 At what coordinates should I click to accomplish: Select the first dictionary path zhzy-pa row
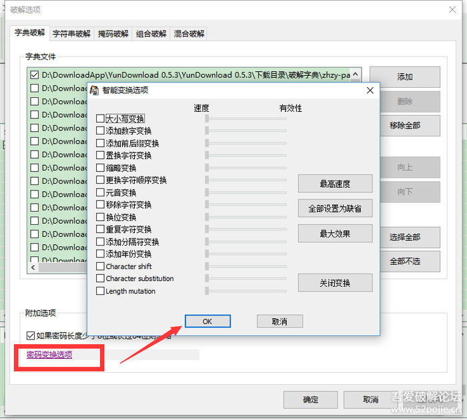(x=195, y=75)
